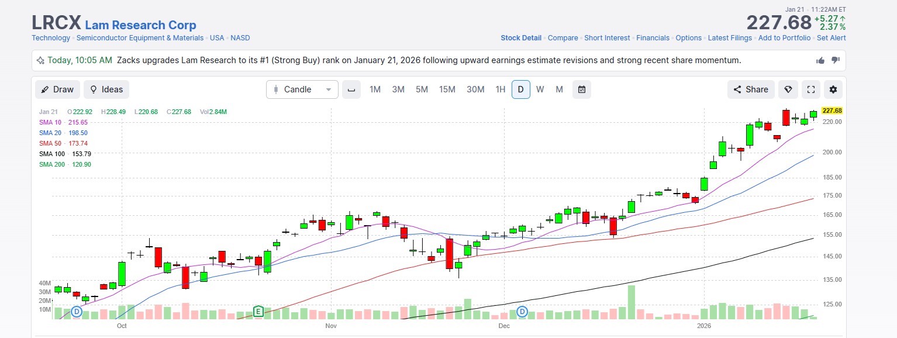Open the Short Interest tab
Screen dimensions: 897x338
click(x=607, y=38)
